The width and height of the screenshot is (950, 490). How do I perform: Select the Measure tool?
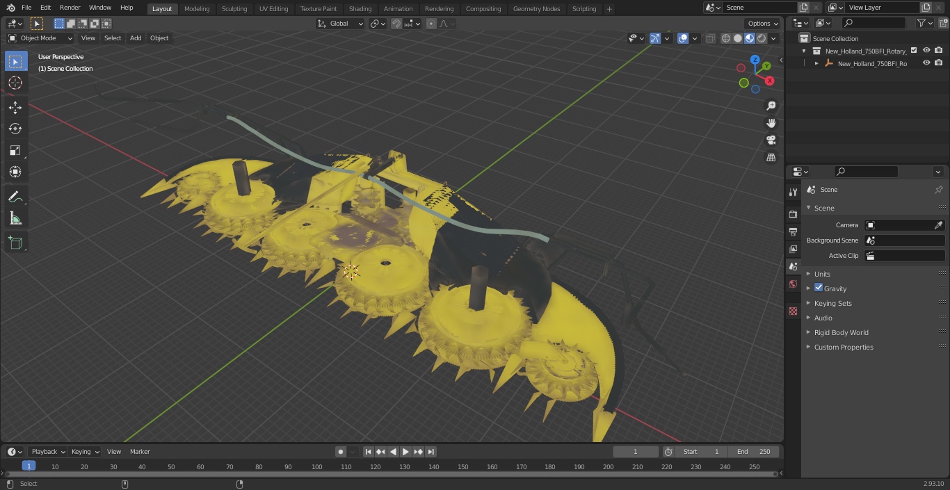pos(15,218)
